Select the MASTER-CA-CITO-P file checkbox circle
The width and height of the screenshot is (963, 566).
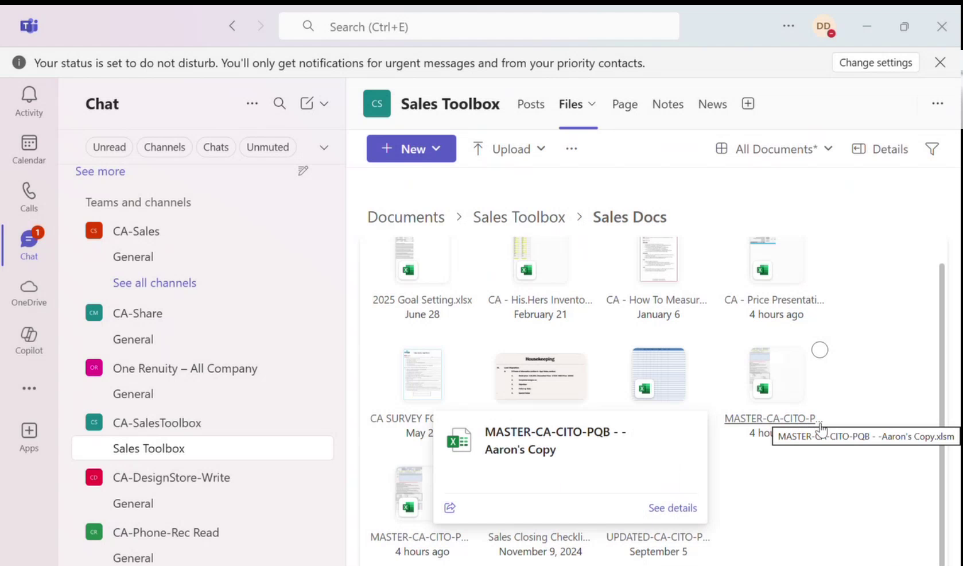(820, 350)
